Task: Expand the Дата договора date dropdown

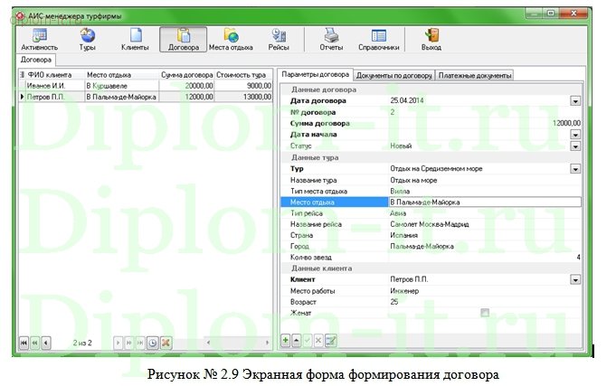Action: 574,101
